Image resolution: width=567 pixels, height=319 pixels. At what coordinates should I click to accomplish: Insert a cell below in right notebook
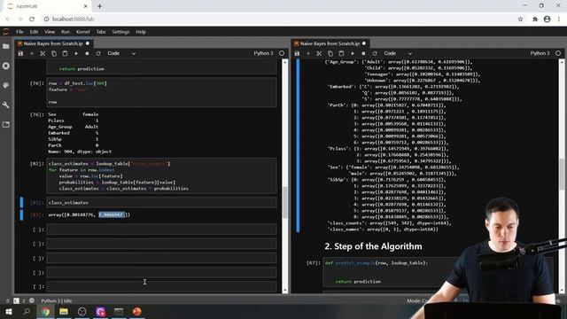(308, 53)
